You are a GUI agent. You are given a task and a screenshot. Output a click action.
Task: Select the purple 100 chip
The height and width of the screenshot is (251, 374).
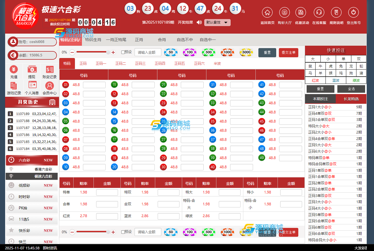click(x=190, y=52)
